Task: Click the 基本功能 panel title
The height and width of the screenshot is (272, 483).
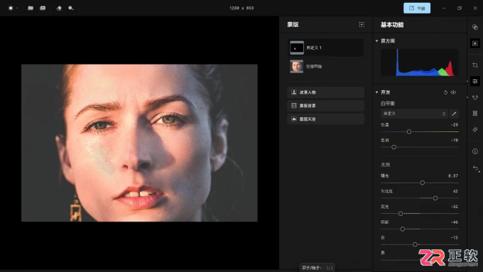Action: click(392, 25)
